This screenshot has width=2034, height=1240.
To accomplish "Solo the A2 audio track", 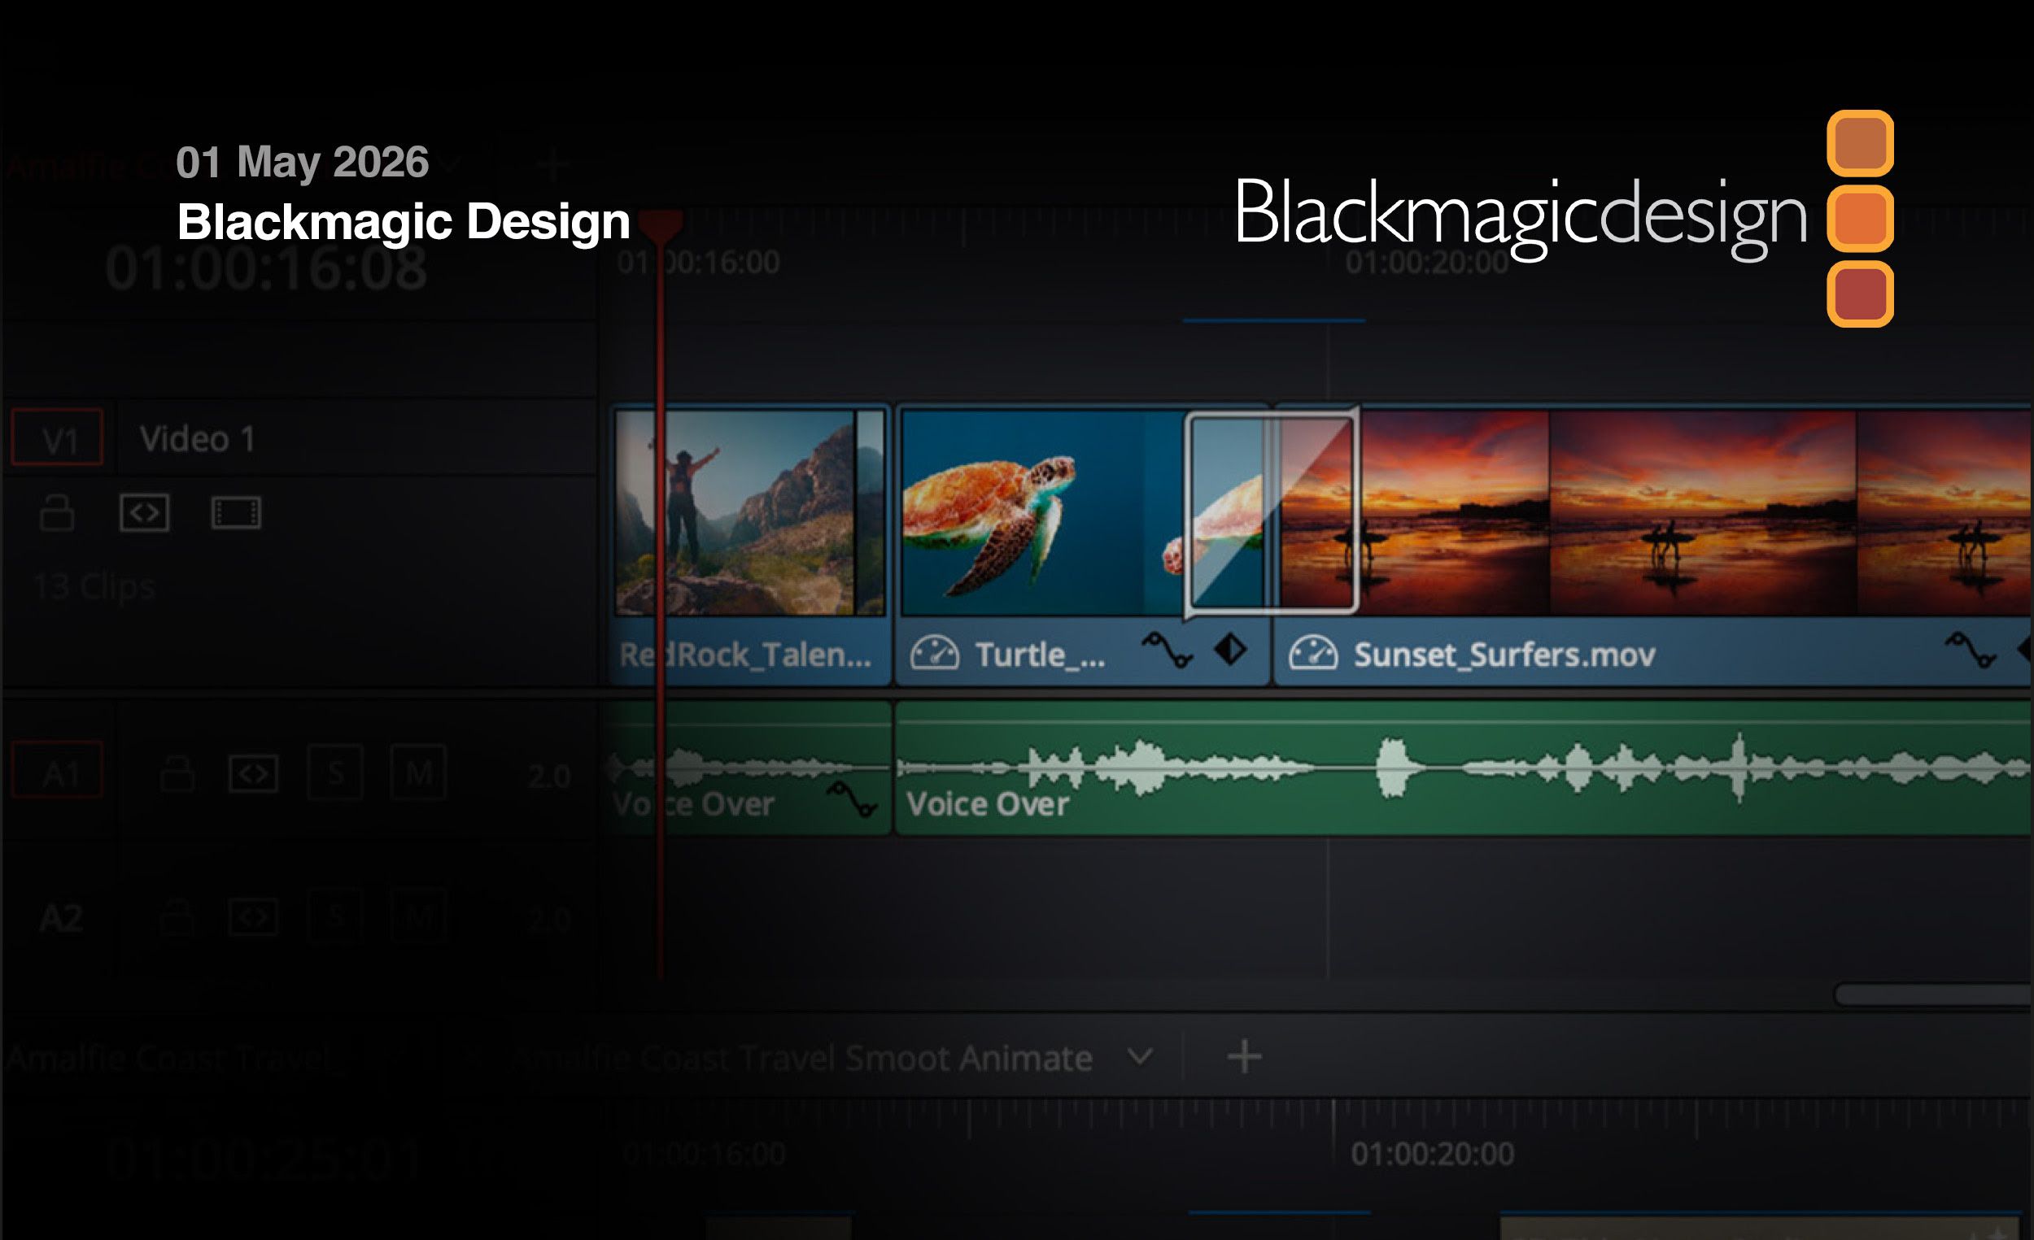I will click(335, 916).
